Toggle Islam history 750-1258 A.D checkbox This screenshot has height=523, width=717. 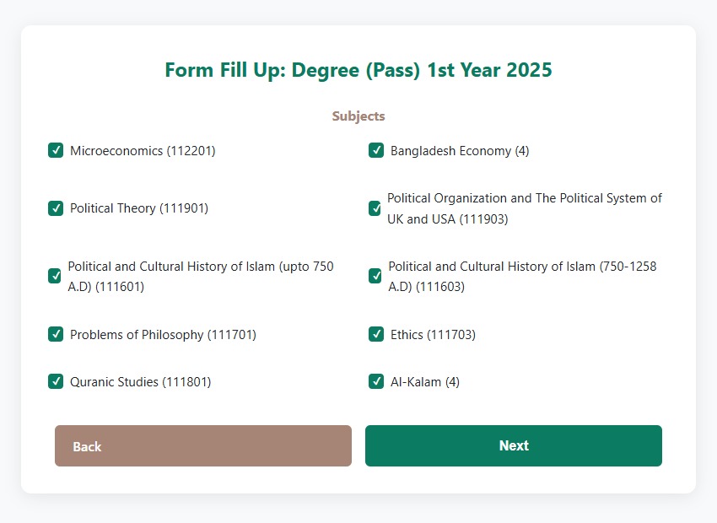pyautogui.click(x=375, y=276)
